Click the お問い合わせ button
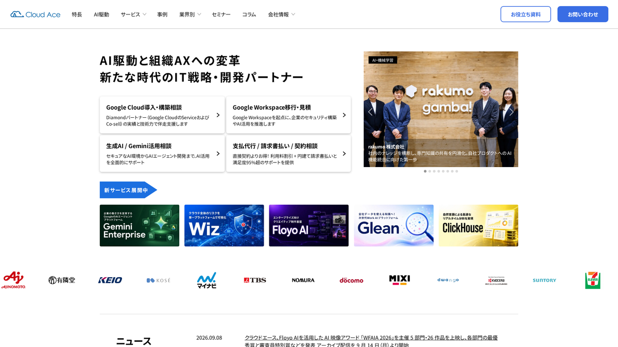 [583, 14]
